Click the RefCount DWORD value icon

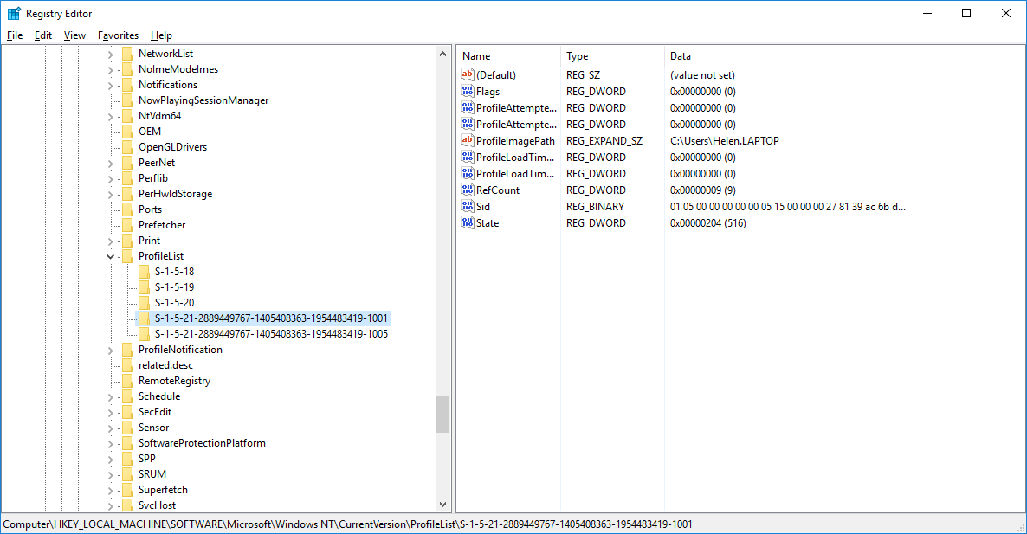click(468, 190)
